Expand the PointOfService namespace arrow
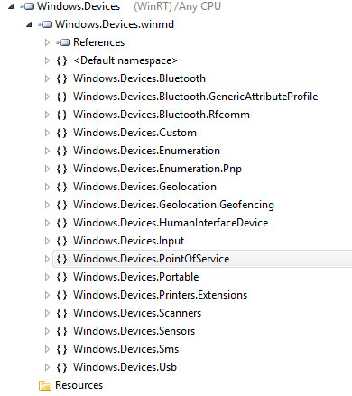Image resolution: width=352 pixels, height=396 pixels. click(47, 259)
